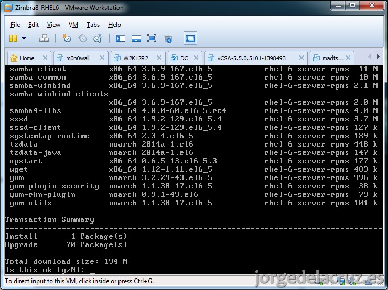
Task: Revert VM to previous snapshot icon
Action: coord(82,38)
